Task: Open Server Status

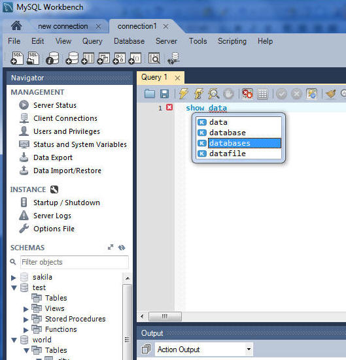Action: pos(55,105)
